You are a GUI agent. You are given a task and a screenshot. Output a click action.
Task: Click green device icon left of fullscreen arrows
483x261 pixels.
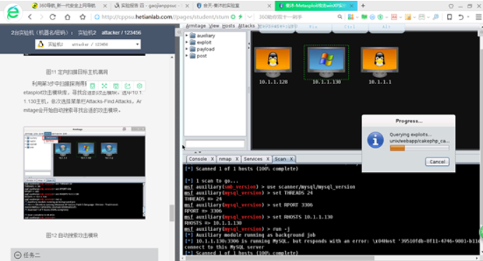[93, 86]
